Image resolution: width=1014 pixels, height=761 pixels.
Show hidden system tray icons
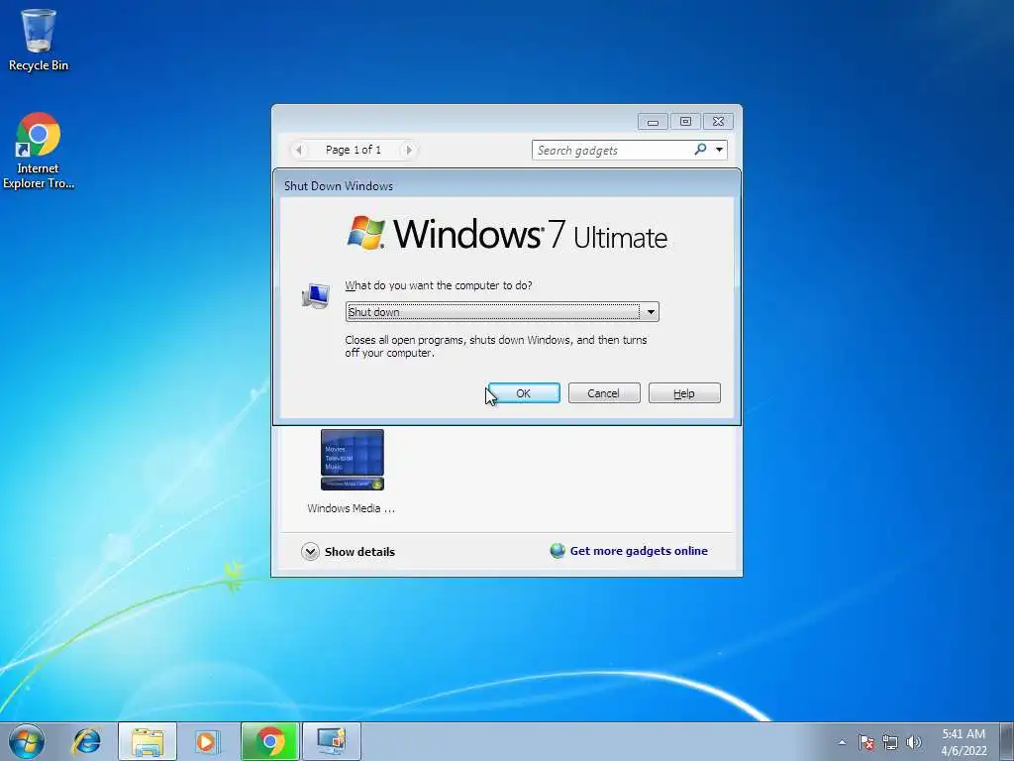(842, 742)
